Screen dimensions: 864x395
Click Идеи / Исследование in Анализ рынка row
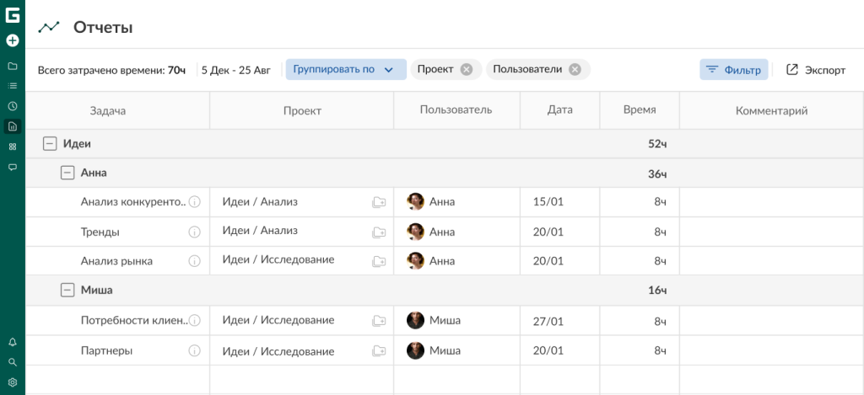click(x=278, y=259)
